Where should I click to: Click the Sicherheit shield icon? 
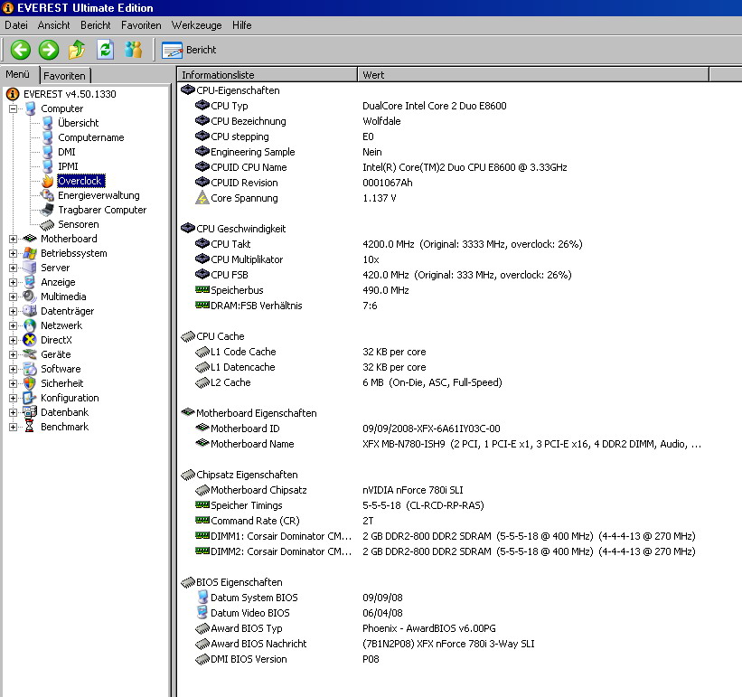point(29,383)
